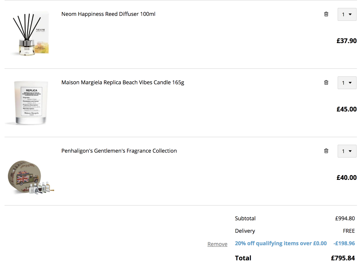
Task: Click trash icon for Penhaligon's Fragrance Collection
Action: [326, 151]
